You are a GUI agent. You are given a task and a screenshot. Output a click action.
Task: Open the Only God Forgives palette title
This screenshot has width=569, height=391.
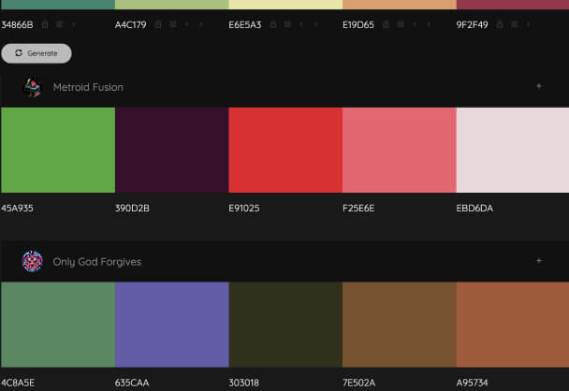pos(97,262)
